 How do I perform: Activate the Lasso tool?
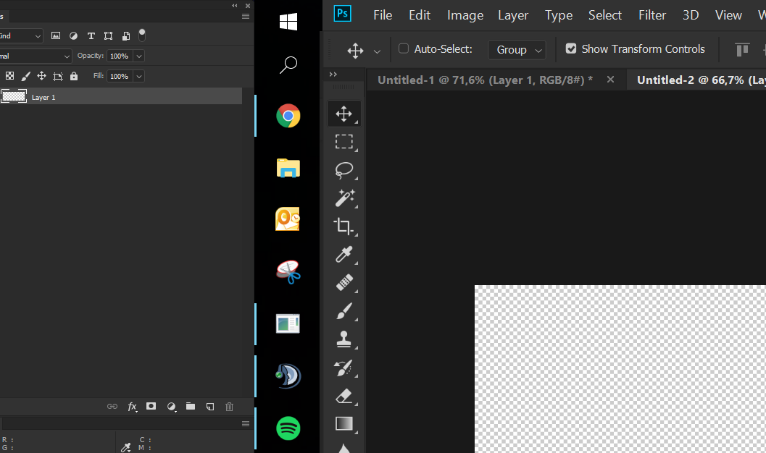344,169
